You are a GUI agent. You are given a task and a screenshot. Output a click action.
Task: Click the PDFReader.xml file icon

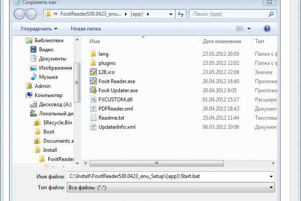[x=93, y=108]
